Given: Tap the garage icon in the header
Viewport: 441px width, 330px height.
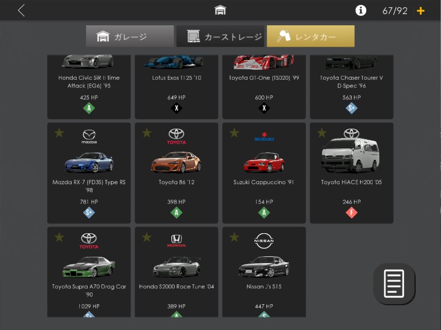Looking at the screenshot, I should (x=220, y=10).
